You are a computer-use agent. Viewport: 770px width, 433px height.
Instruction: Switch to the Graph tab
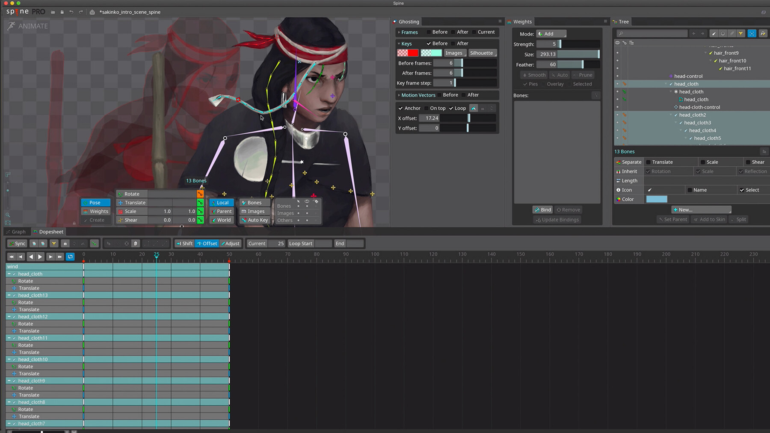[16, 232]
